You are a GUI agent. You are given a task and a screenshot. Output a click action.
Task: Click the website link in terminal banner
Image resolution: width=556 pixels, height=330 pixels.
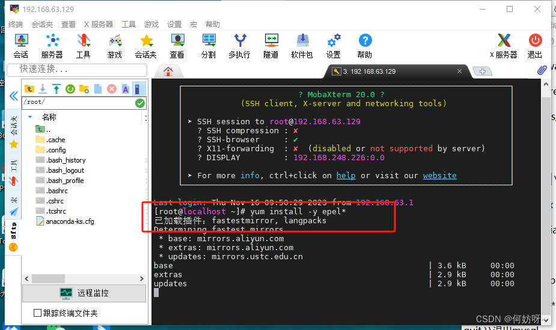[x=440, y=176]
